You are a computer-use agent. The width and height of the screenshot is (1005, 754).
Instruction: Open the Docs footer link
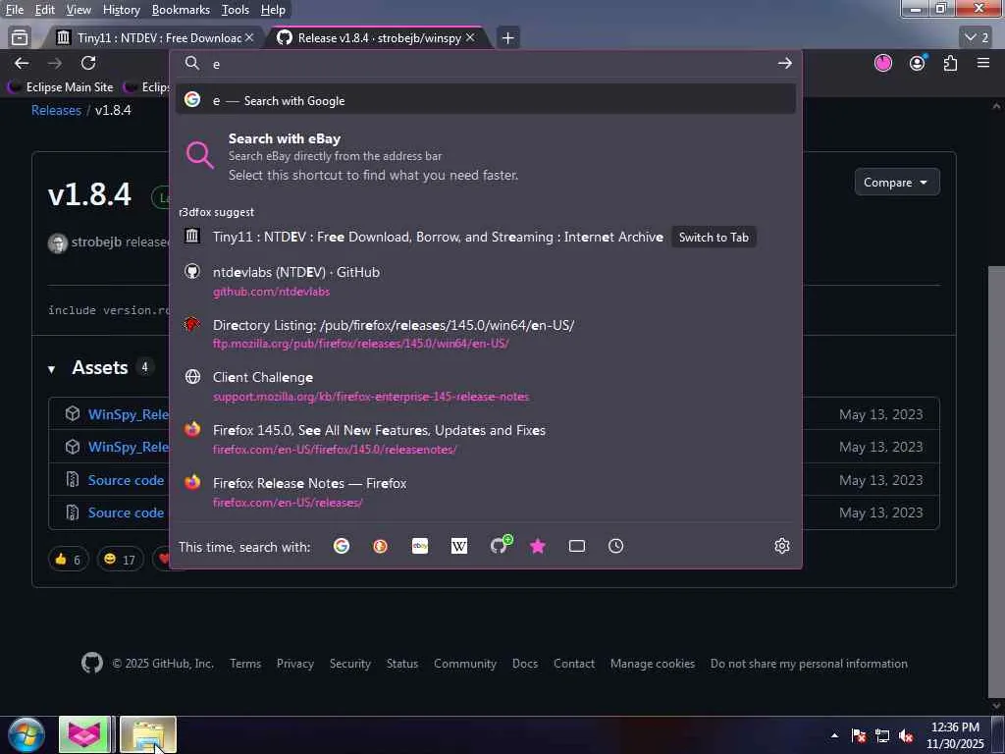pyautogui.click(x=525, y=664)
